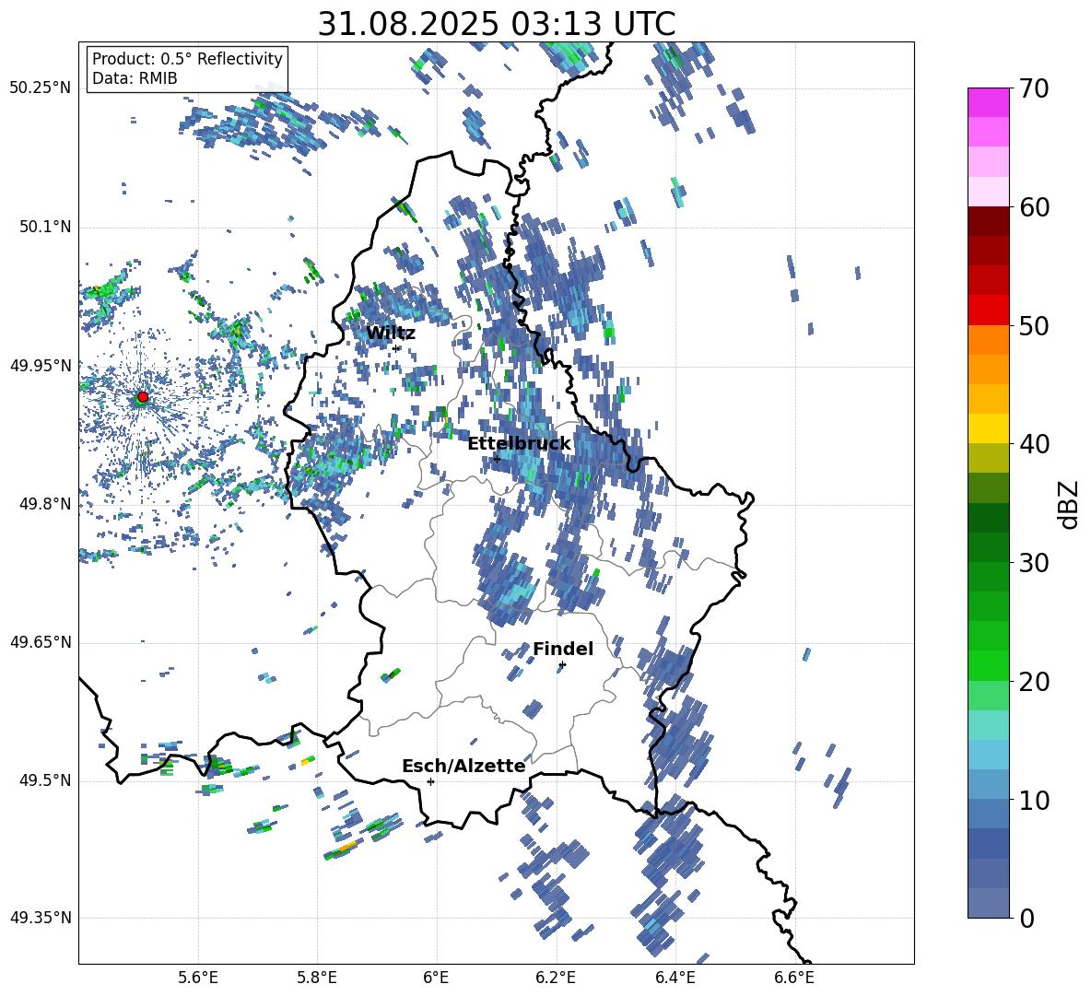Viewport: 1091px width, 996px height.
Task: Click the 50.25°N latitude label
Action: 41,88
